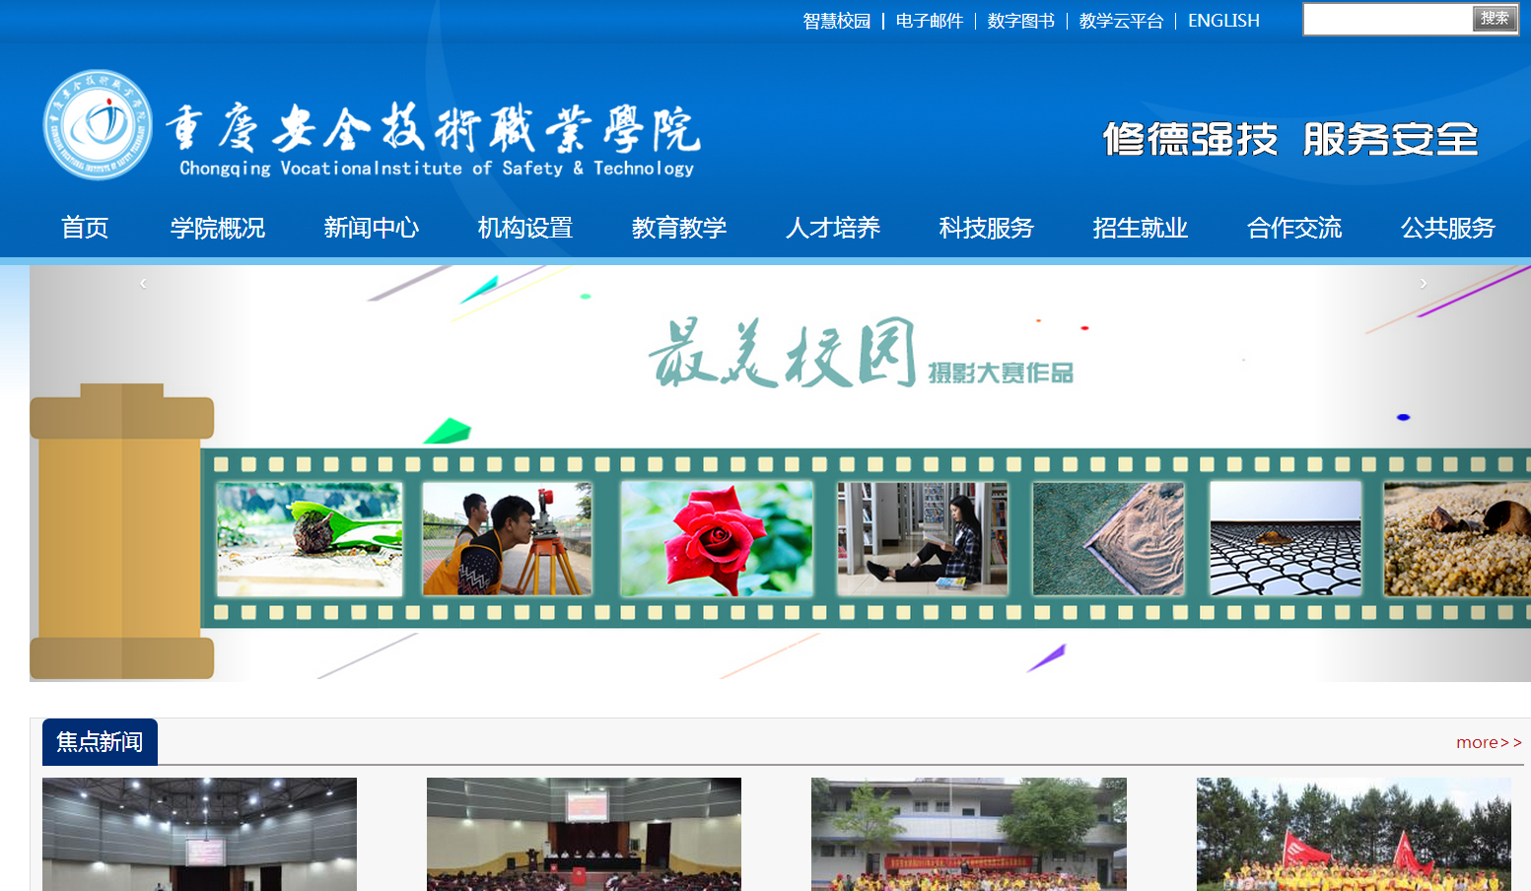Open the 学院概况 menu
This screenshot has height=891, width=1531.
tap(218, 228)
